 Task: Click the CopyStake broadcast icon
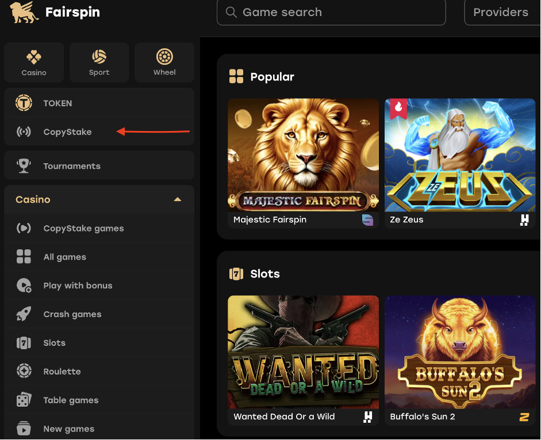click(24, 132)
